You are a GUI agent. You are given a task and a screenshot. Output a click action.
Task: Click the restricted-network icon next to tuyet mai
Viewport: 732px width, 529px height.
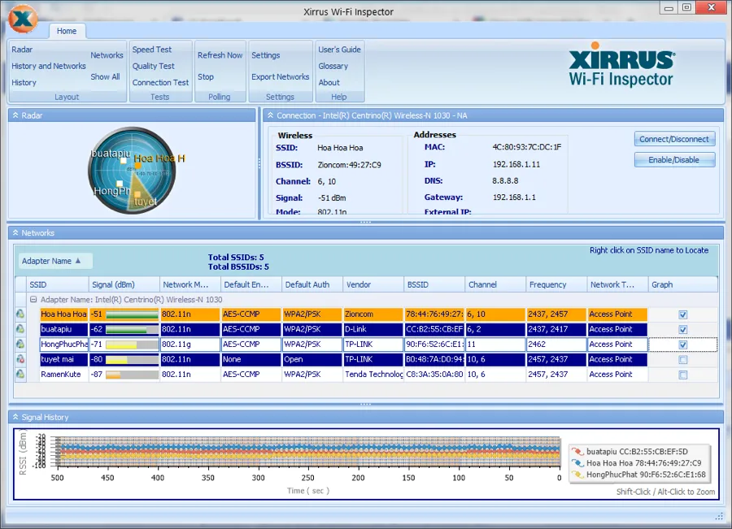(20, 359)
